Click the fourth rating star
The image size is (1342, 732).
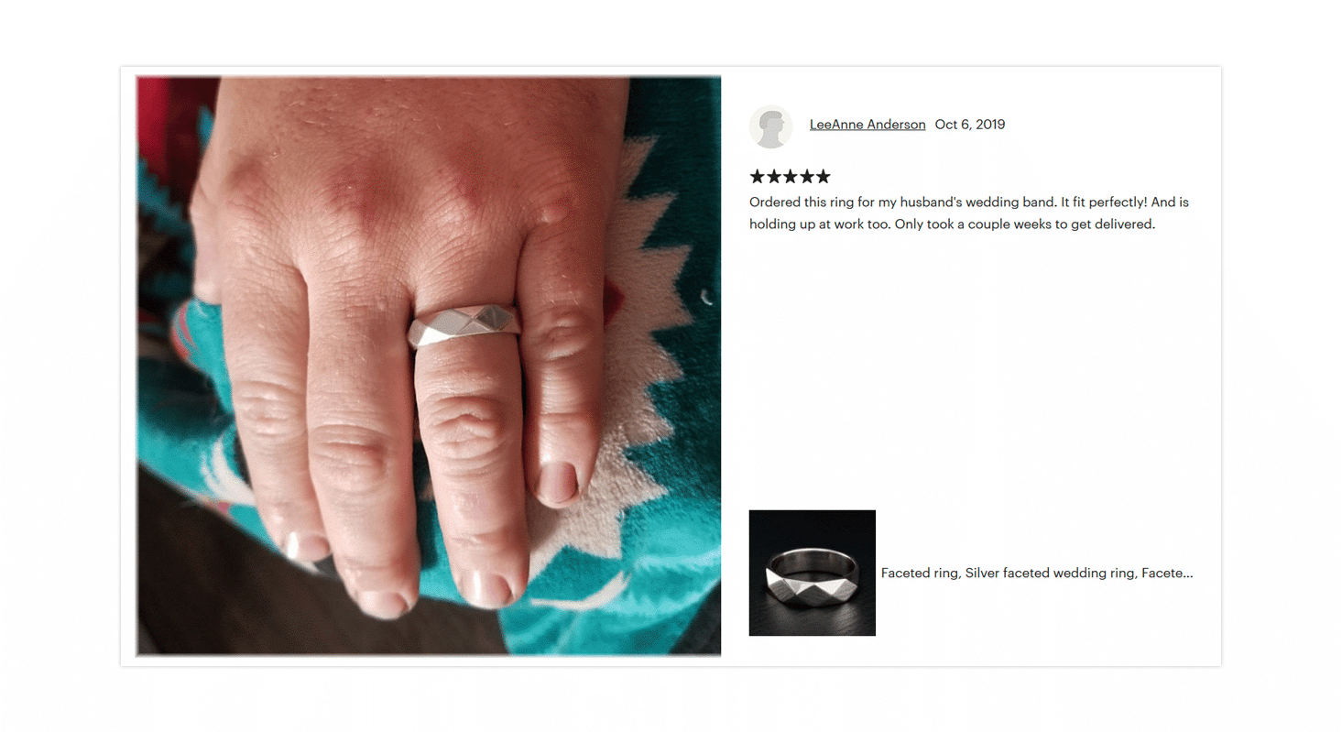click(806, 176)
